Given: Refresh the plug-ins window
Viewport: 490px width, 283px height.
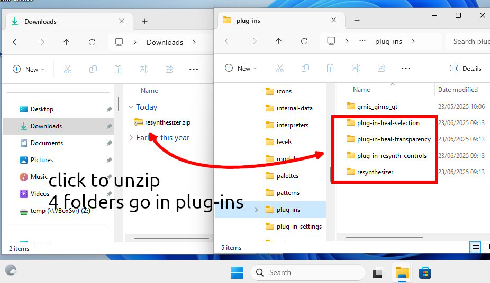Looking at the screenshot, I should pos(304,41).
